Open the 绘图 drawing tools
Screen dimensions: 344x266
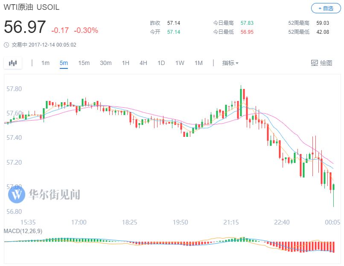pos(322,63)
